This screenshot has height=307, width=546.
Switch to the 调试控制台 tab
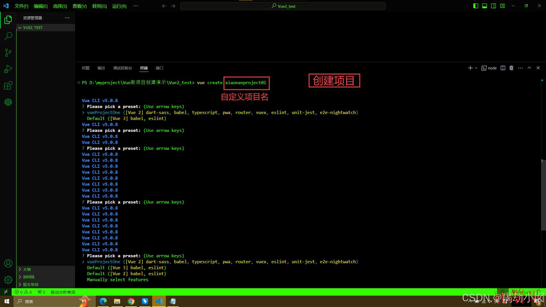(x=123, y=68)
